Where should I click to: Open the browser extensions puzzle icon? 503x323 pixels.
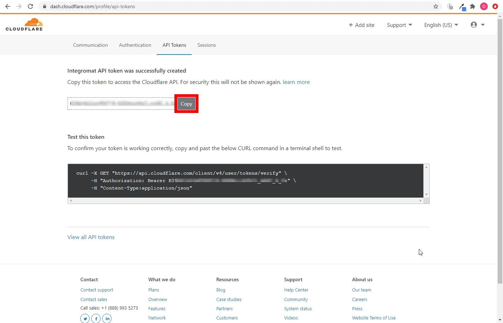473,6
